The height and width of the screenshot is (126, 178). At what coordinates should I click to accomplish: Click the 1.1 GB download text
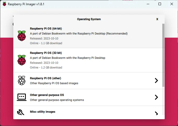[46, 43]
